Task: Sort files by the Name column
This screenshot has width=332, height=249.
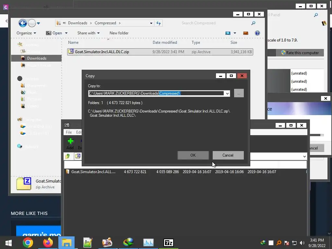Action: 73,42
